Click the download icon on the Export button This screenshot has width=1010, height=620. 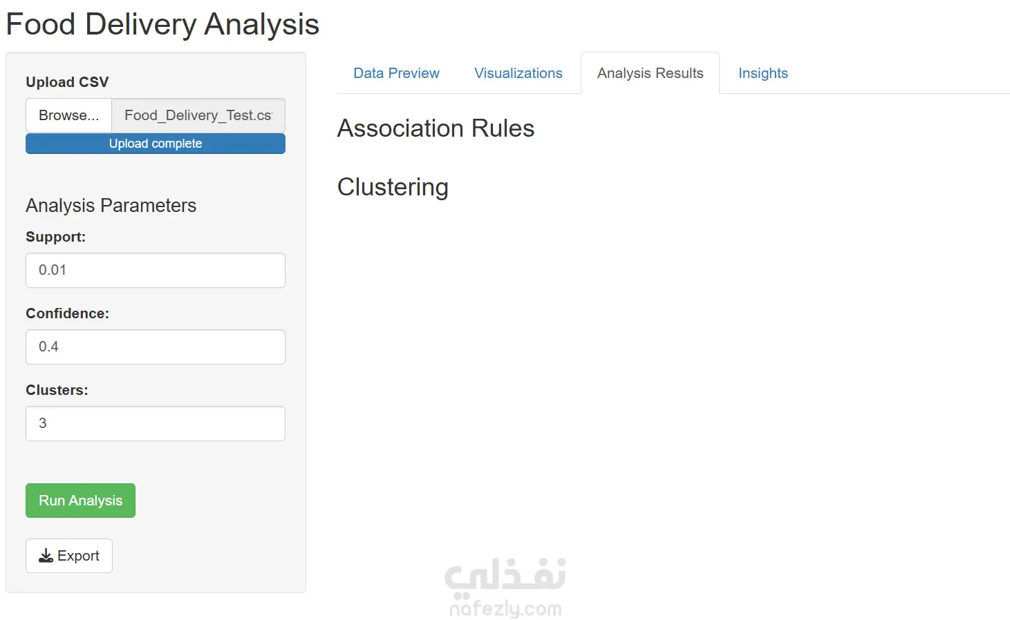46,556
